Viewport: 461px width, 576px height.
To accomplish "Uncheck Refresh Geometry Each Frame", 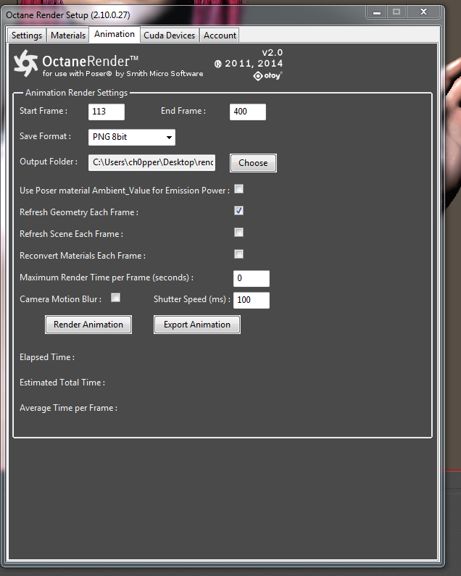I will click(239, 211).
